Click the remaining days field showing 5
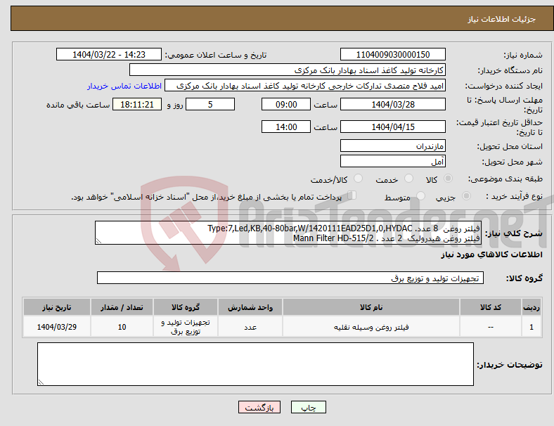 (210, 104)
